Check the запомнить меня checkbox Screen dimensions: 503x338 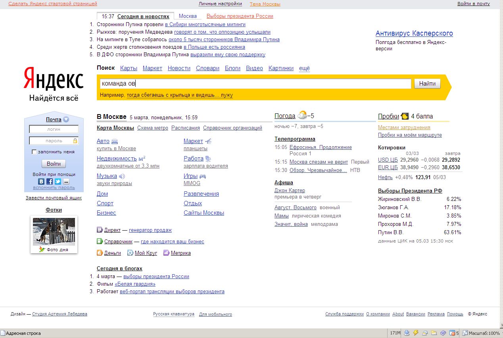(34, 152)
